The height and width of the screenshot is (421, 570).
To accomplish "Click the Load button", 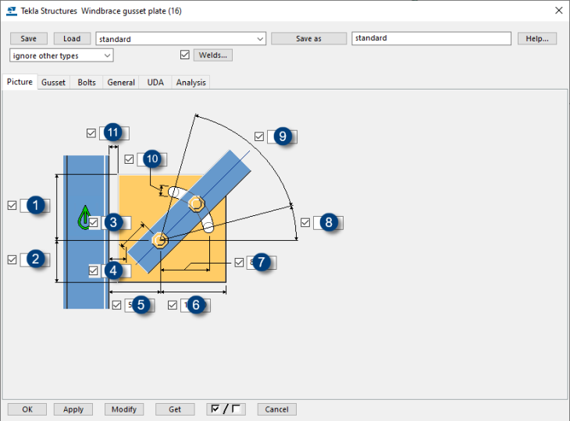I will click(x=72, y=38).
